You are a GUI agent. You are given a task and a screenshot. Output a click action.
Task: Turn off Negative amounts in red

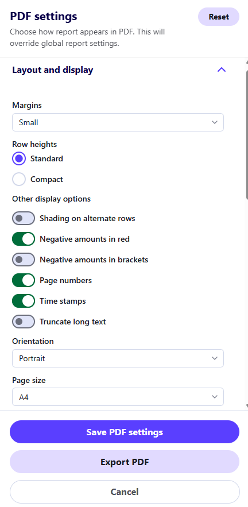click(24, 239)
